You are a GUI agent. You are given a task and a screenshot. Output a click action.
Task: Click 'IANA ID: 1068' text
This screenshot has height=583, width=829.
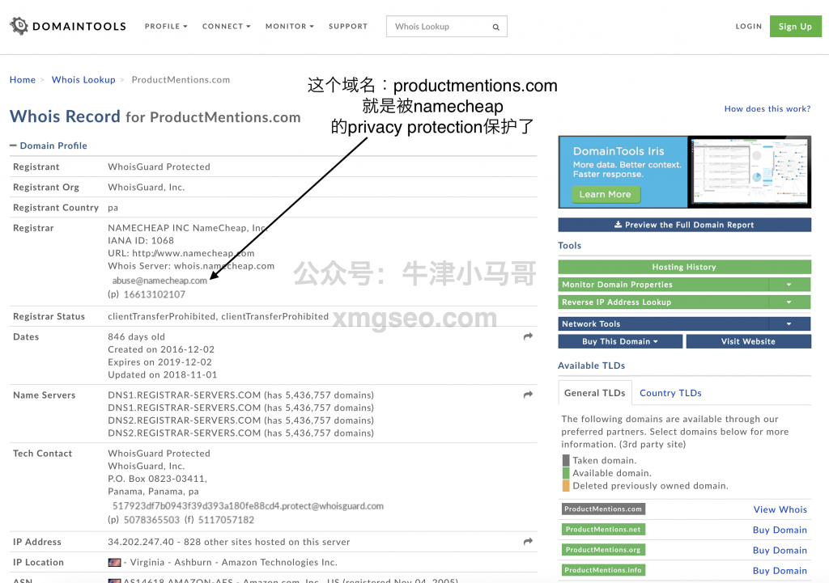[141, 241]
